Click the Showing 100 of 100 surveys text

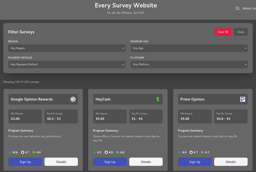pyautogui.click(x=21, y=82)
